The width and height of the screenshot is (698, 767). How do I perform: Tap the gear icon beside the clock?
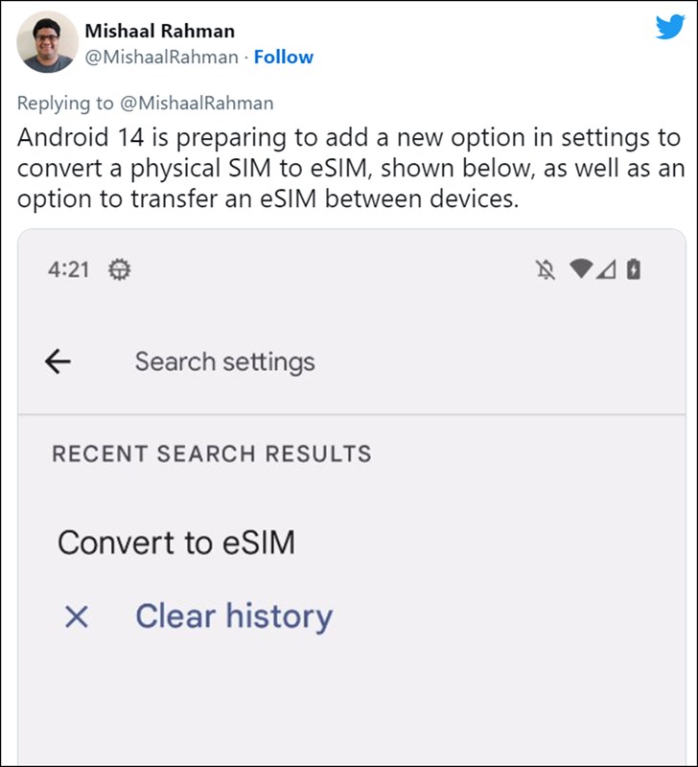click(120, 270)
